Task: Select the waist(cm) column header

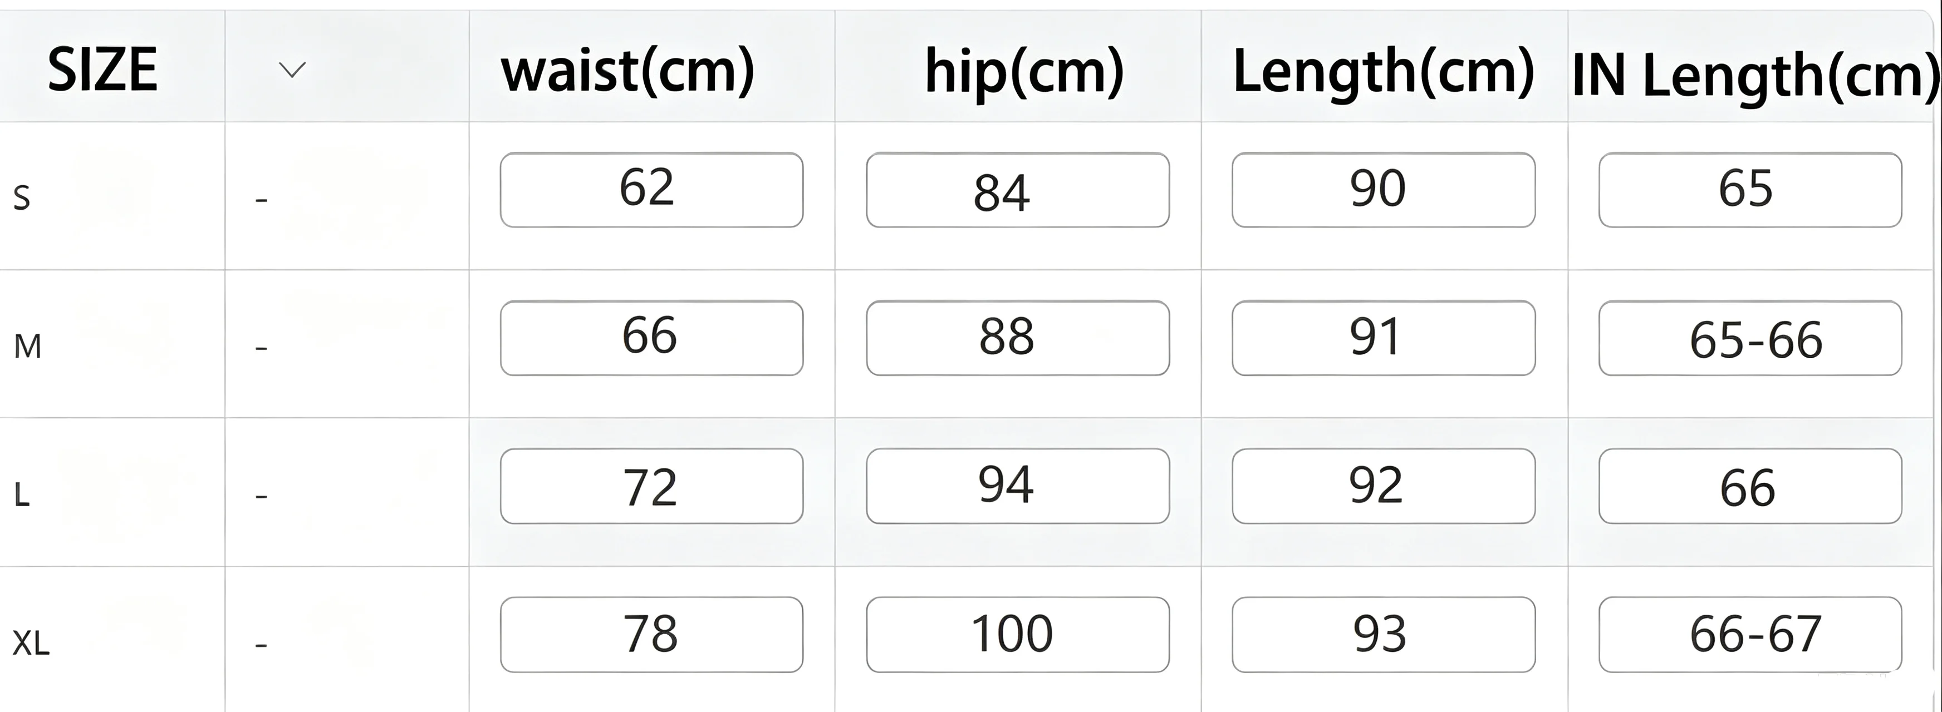Action: tap(628, 71)
